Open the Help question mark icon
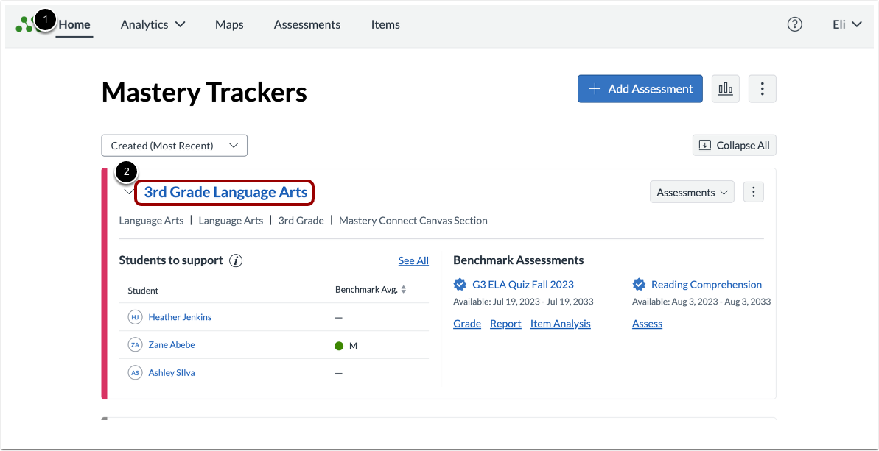The image size is (879, 451). 794,24
